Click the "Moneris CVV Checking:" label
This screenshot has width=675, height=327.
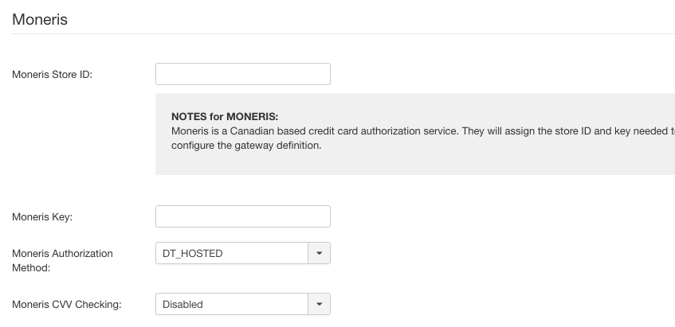pos(67,304)
